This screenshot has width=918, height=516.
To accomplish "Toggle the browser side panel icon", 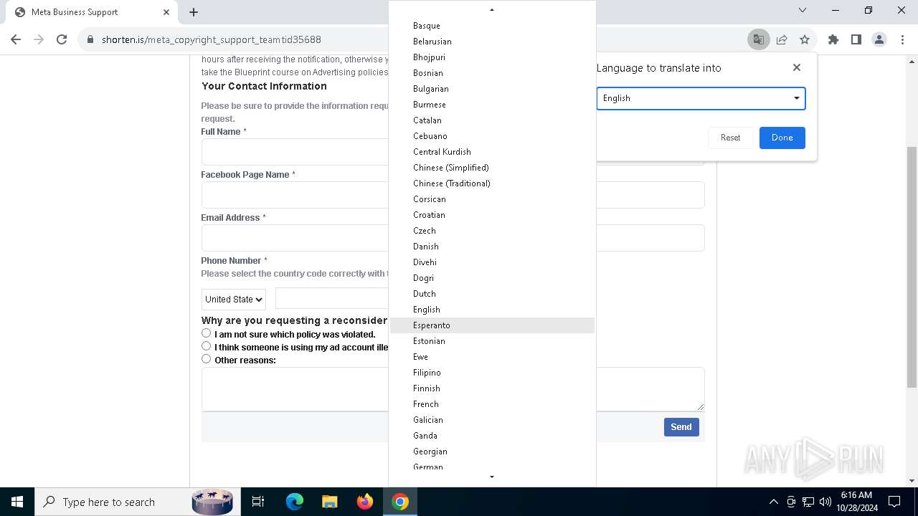I will point(856,39).
